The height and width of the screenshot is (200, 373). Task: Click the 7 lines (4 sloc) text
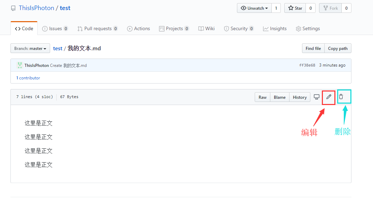pos(34,97)
